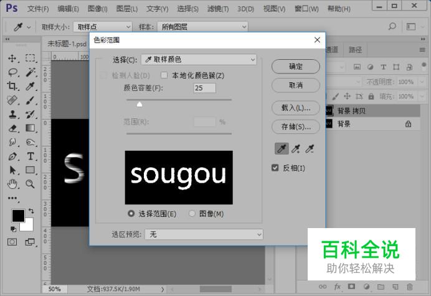This screenshot has width=431, height=296.
Task: Open the 文件(F) menu
Action: [x=38, y=9]
